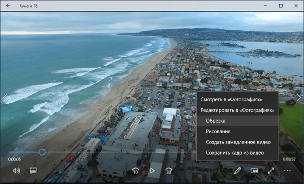The image size is (304, 184).
Task: Click the pencil edit icon
Action: [237, 171]
